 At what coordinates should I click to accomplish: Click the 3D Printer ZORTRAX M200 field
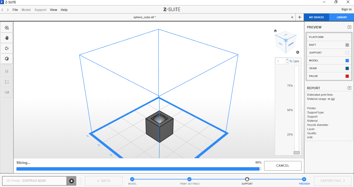[x=34, y=181]
